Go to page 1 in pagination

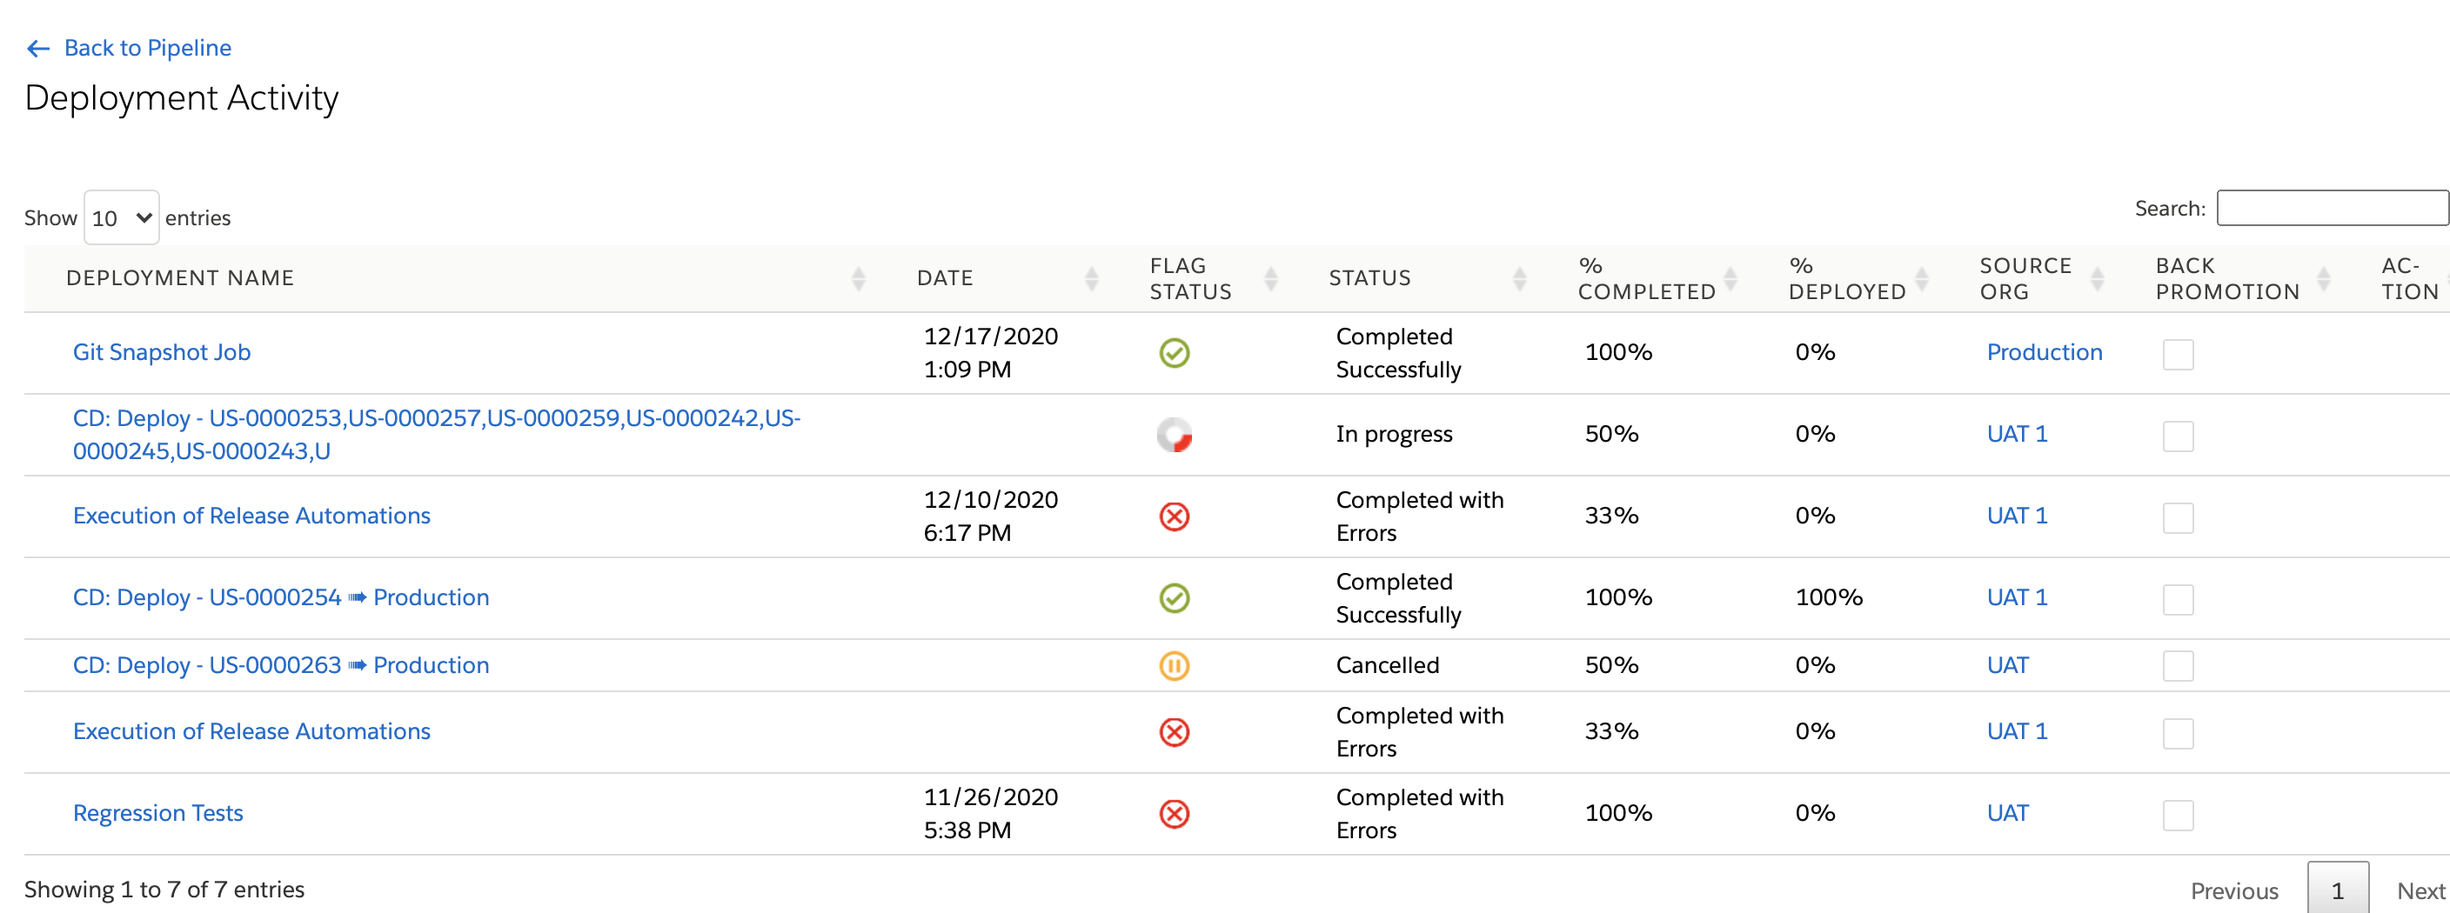pos(2337,890)
